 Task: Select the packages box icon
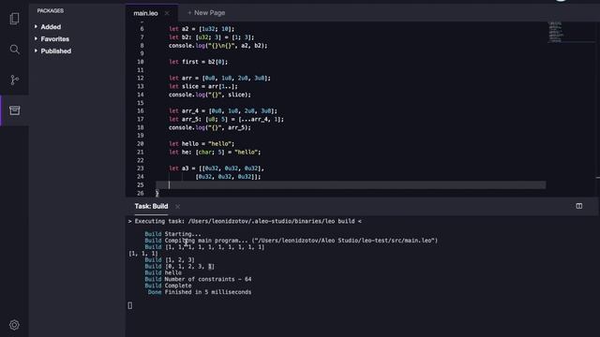(15, 110)
